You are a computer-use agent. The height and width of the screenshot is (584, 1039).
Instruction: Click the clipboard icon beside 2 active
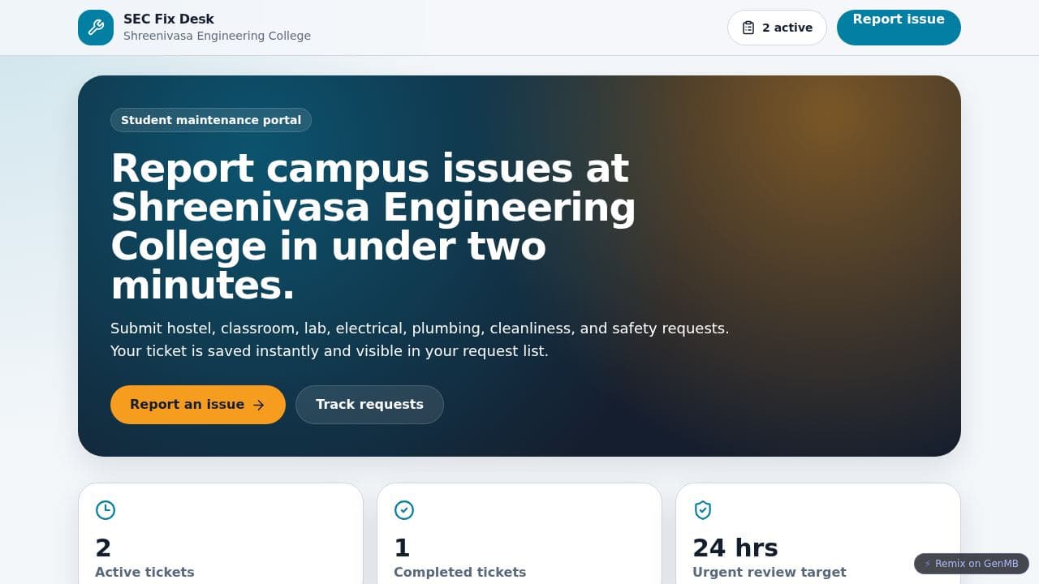coord(748,28)
